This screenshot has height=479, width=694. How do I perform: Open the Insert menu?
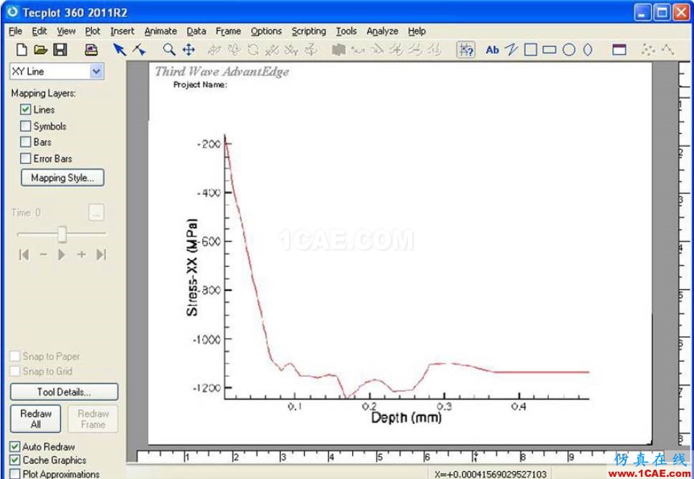point(122,31)
